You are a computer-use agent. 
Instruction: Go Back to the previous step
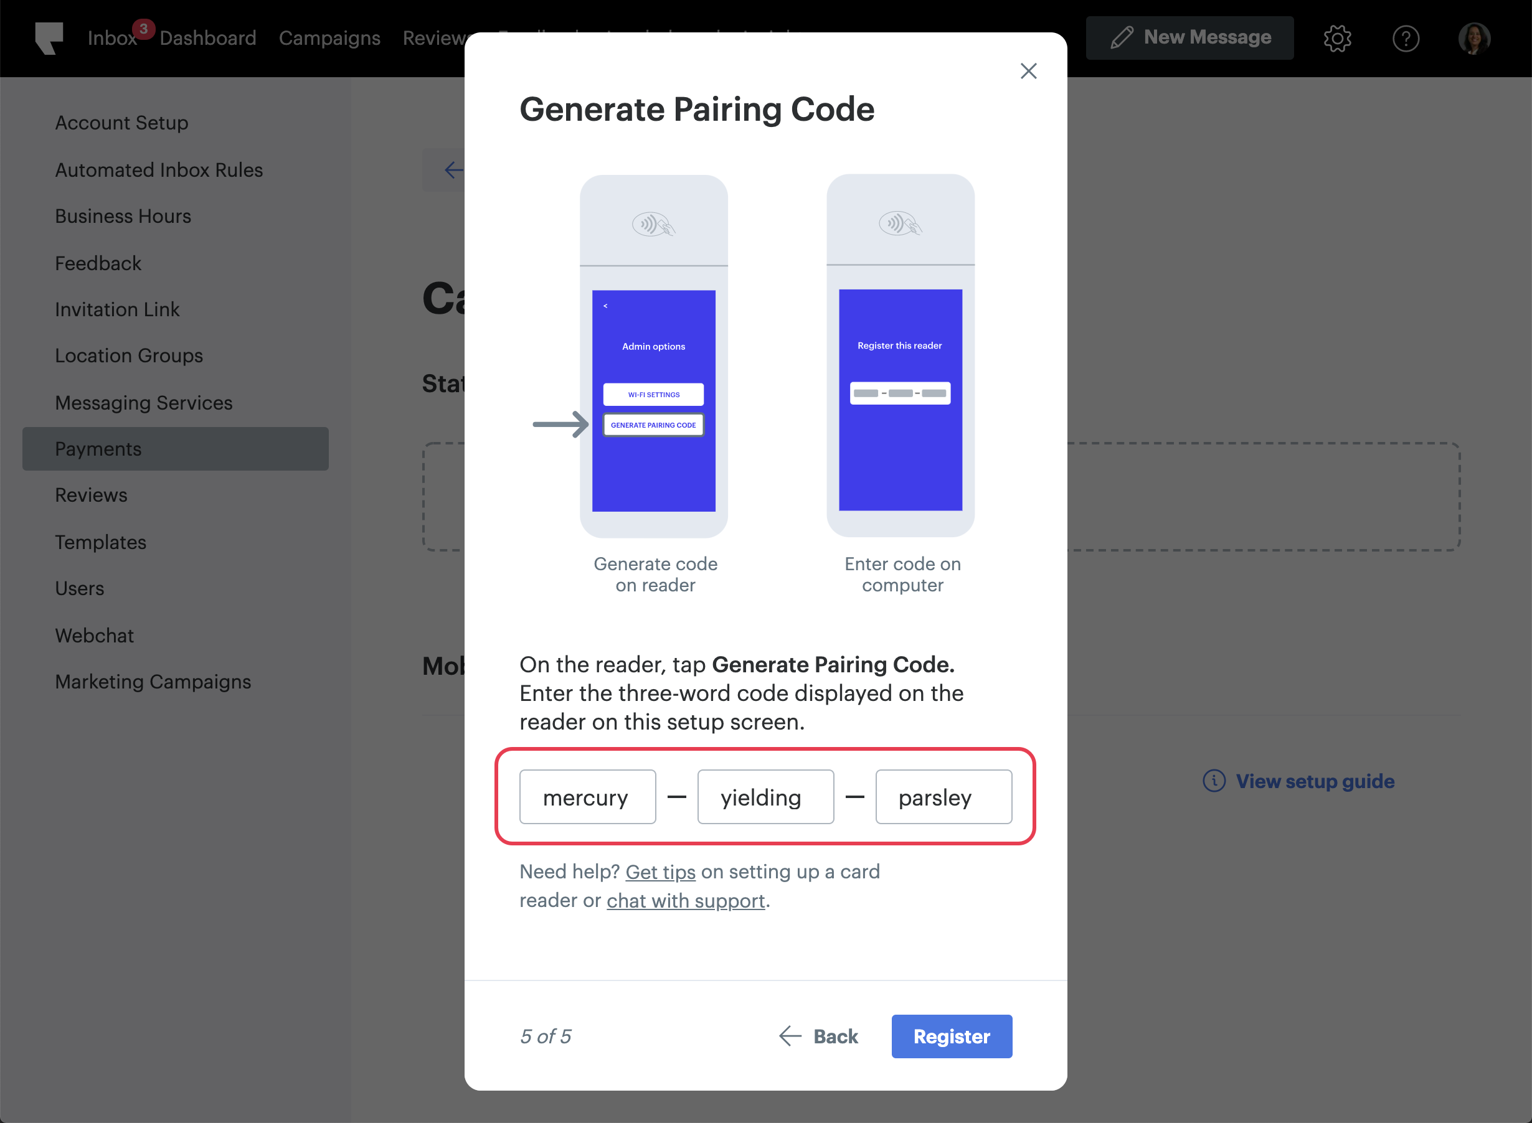pos(819,1036)
